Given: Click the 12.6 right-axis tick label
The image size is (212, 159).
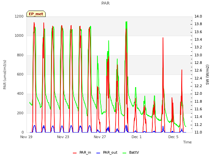Looking at the screenshot, I should (x=198, y=71).
